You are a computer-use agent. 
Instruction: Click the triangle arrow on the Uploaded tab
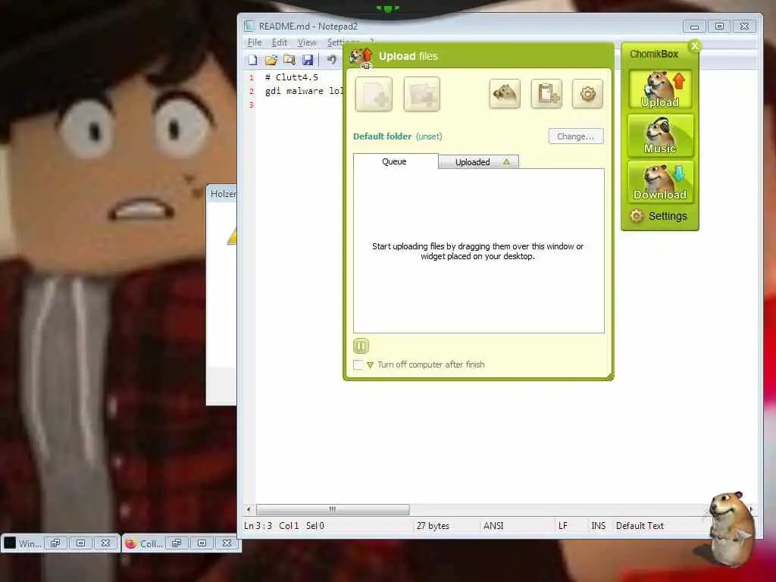point(506,162)
